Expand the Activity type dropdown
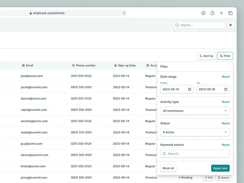 tap(195, 111)
